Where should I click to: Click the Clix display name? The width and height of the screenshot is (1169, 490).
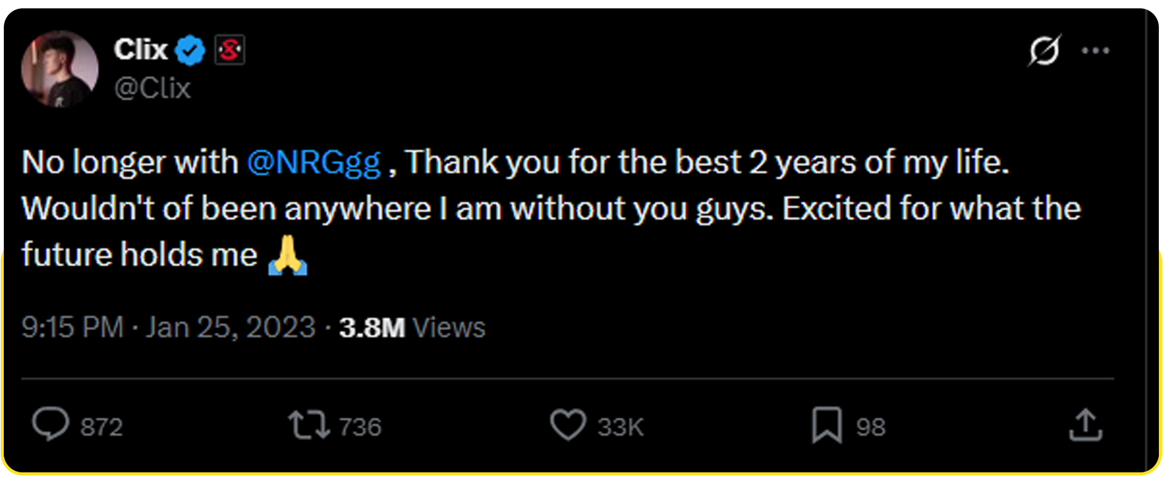140,50
